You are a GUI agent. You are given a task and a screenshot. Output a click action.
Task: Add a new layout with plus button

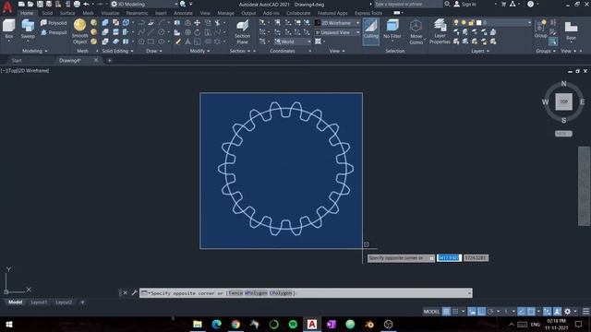click(x=82, y=302)
